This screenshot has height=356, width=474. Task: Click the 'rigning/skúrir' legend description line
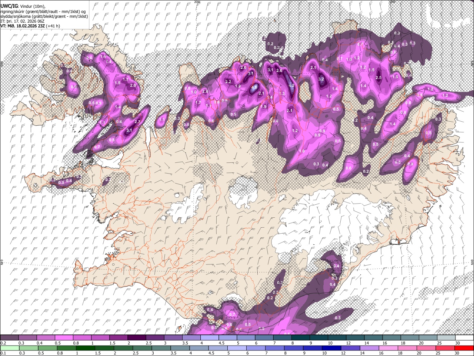pyautogui.click(x=43, y=11)
